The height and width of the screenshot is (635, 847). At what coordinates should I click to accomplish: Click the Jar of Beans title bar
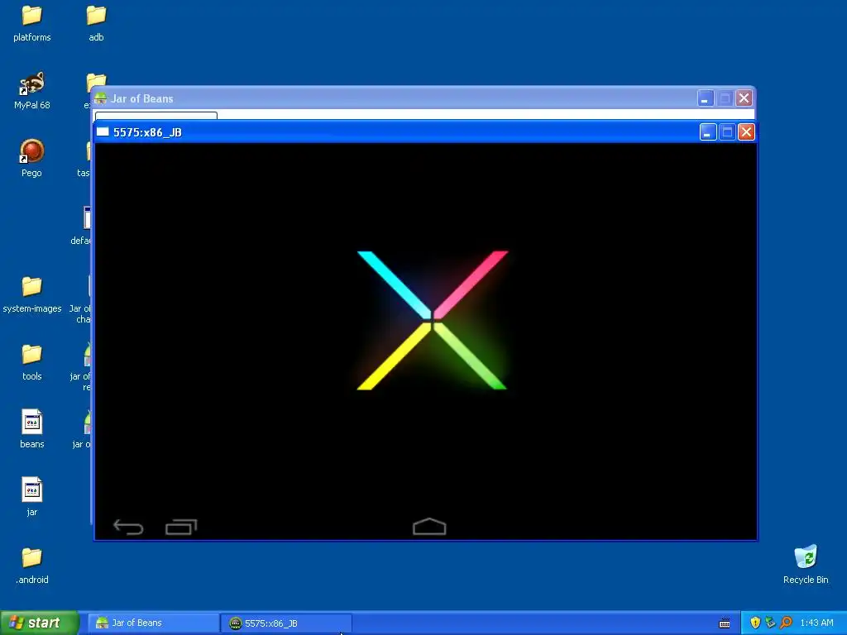tap(423, 98)
